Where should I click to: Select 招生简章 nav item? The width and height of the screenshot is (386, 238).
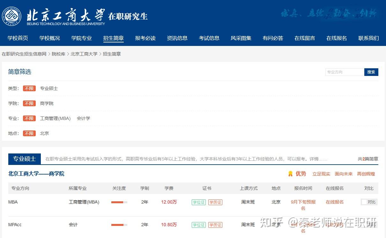point(114,38)
